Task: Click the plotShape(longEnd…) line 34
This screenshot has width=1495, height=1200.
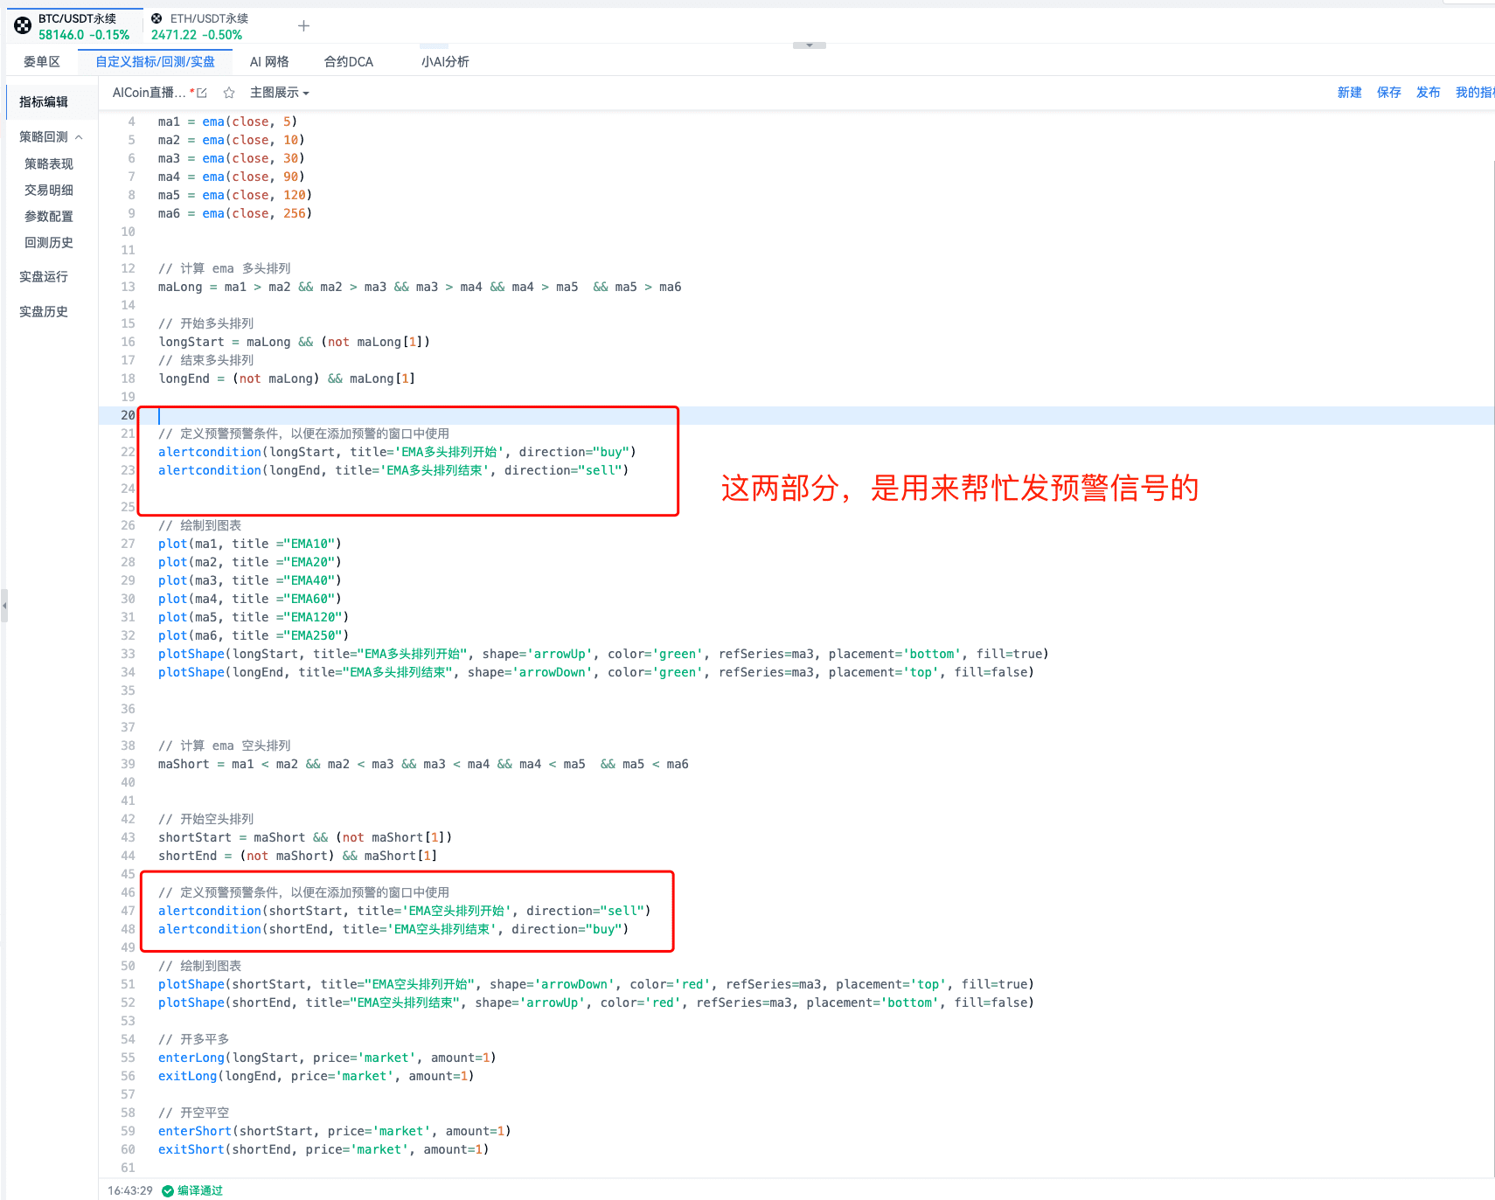Action: [x=596, y=672]
